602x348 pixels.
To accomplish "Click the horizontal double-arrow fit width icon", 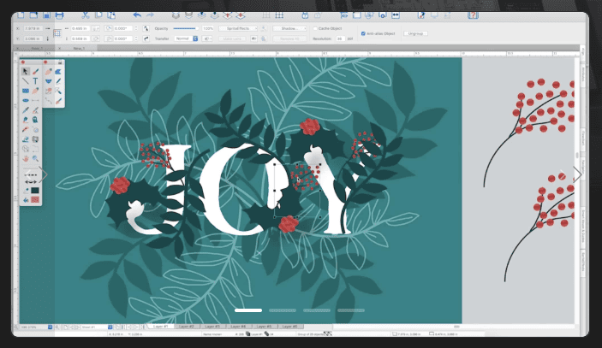I will [x=396, y=15].
